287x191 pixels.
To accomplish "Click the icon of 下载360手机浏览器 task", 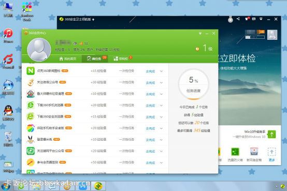I will point(31,105).
